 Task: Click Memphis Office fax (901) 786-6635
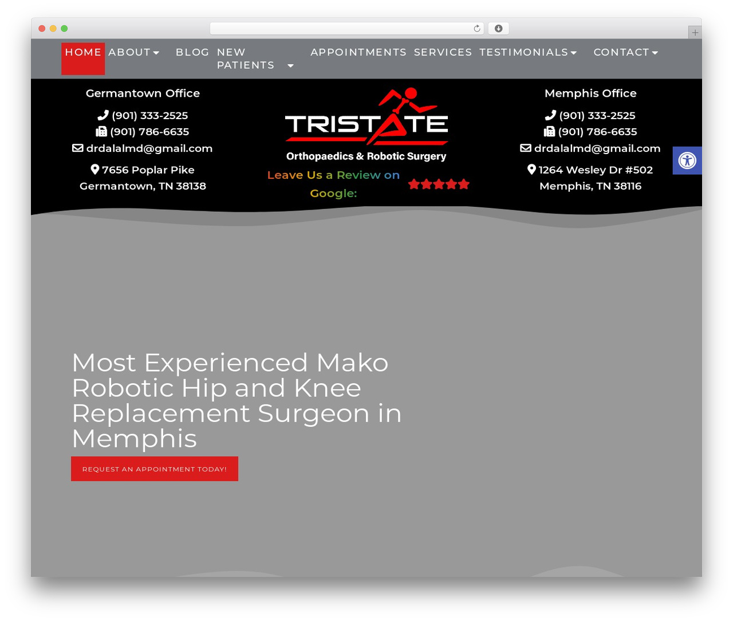pyautogui.click(x=598, y=132)
